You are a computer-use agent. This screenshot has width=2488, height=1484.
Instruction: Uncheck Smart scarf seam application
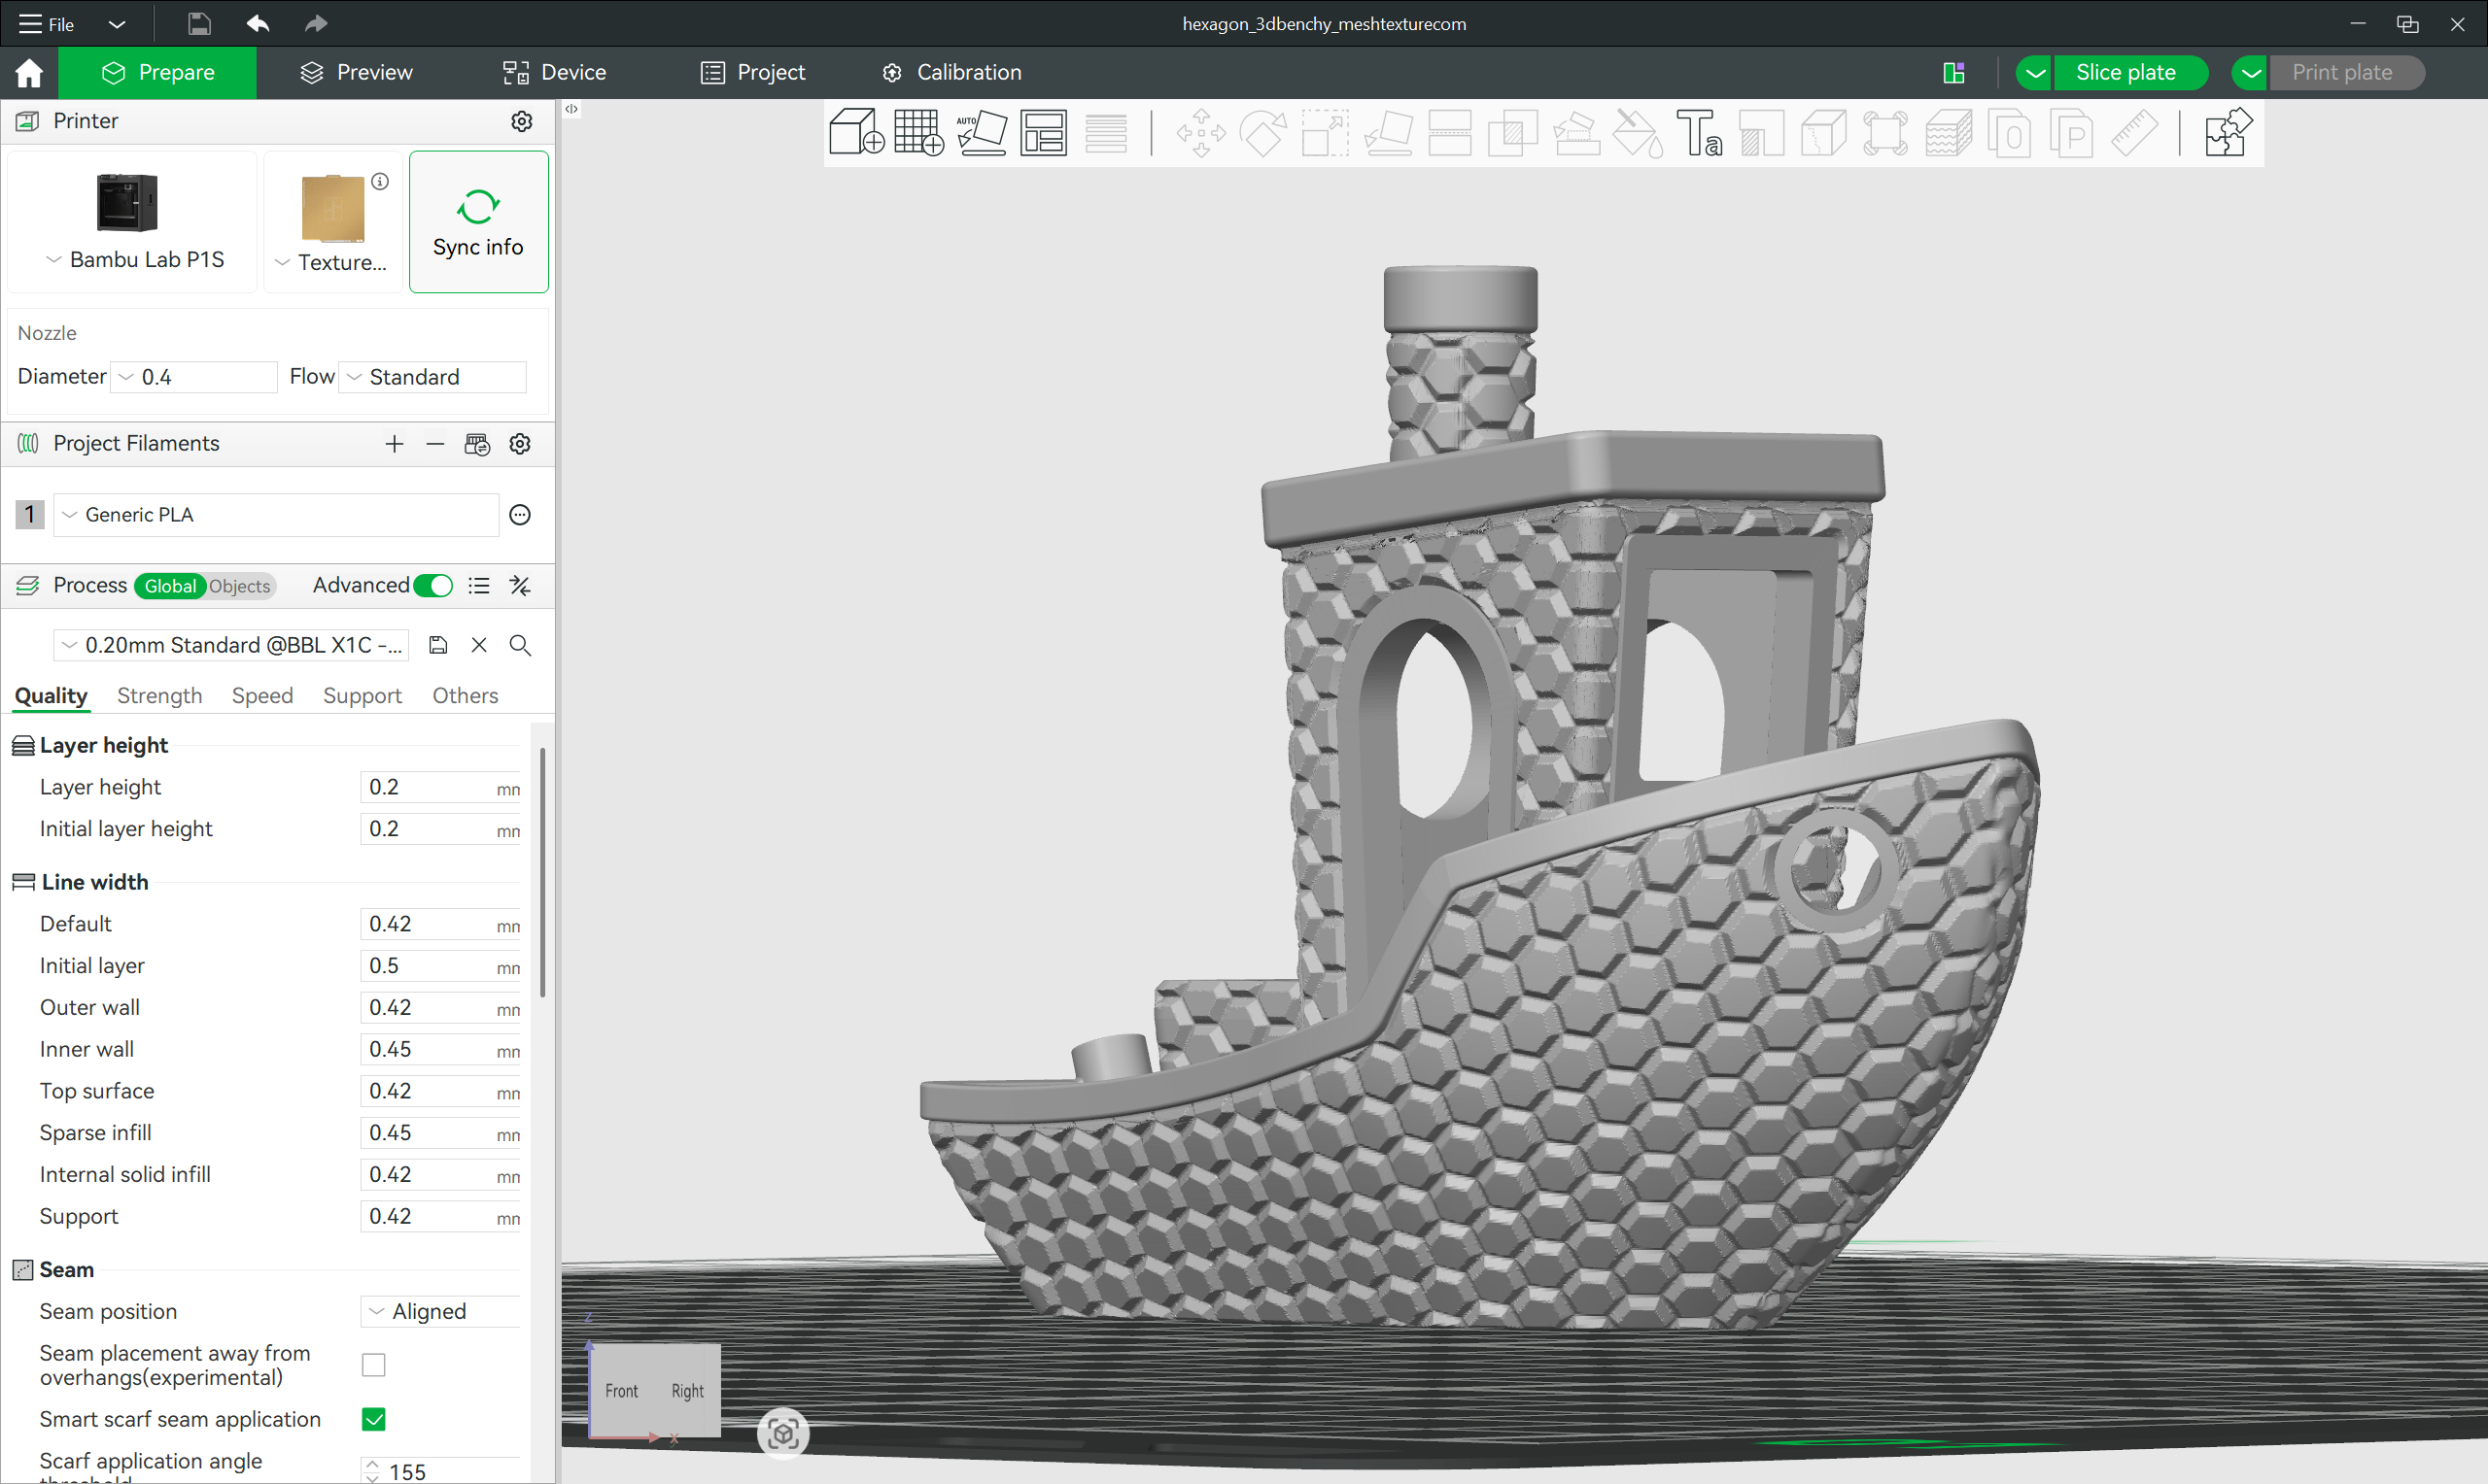(x=373, y=1419)
